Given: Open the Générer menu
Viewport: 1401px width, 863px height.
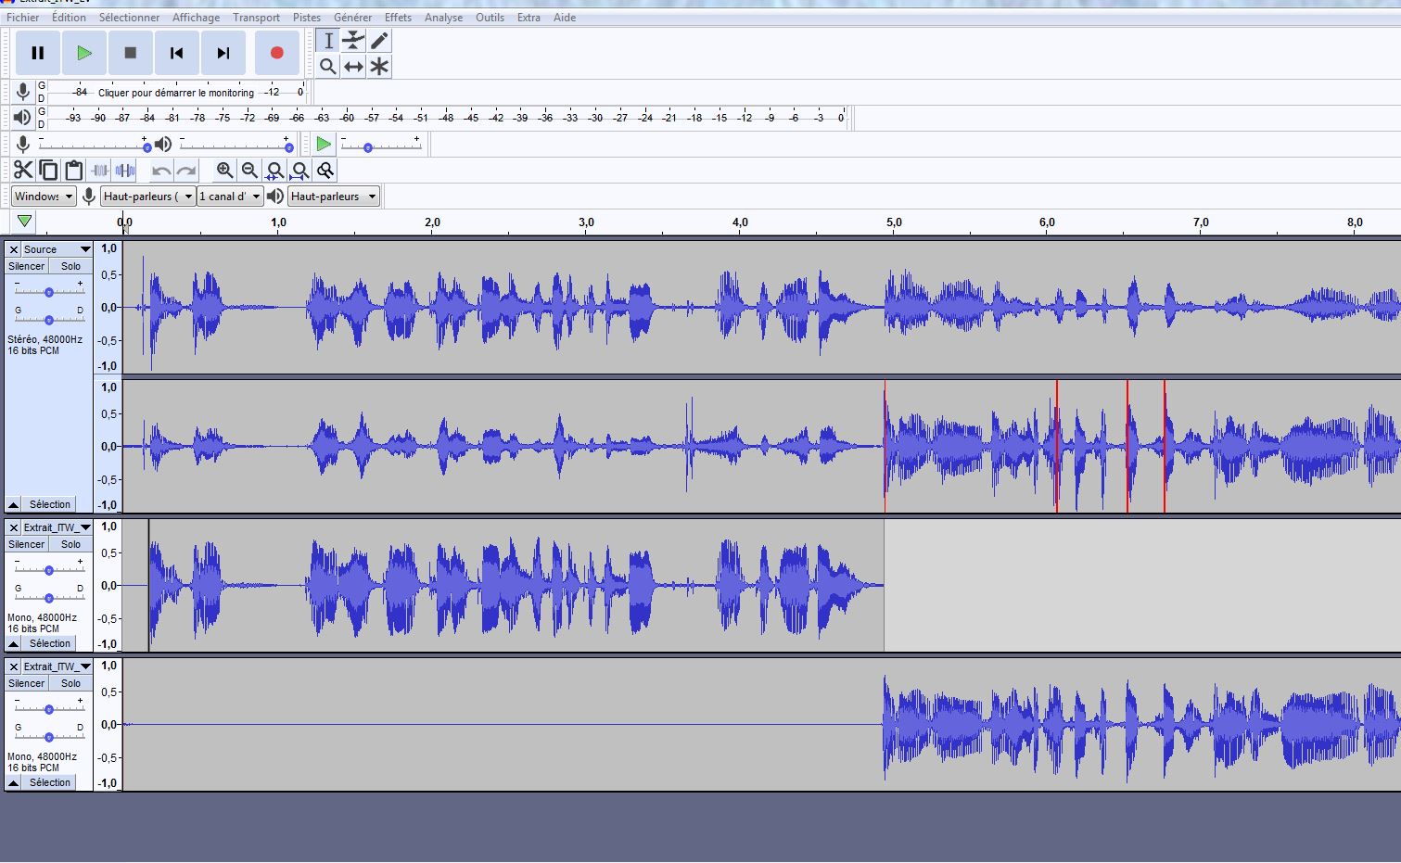Looking at the screenshot, I should click(x=352, y=17).
